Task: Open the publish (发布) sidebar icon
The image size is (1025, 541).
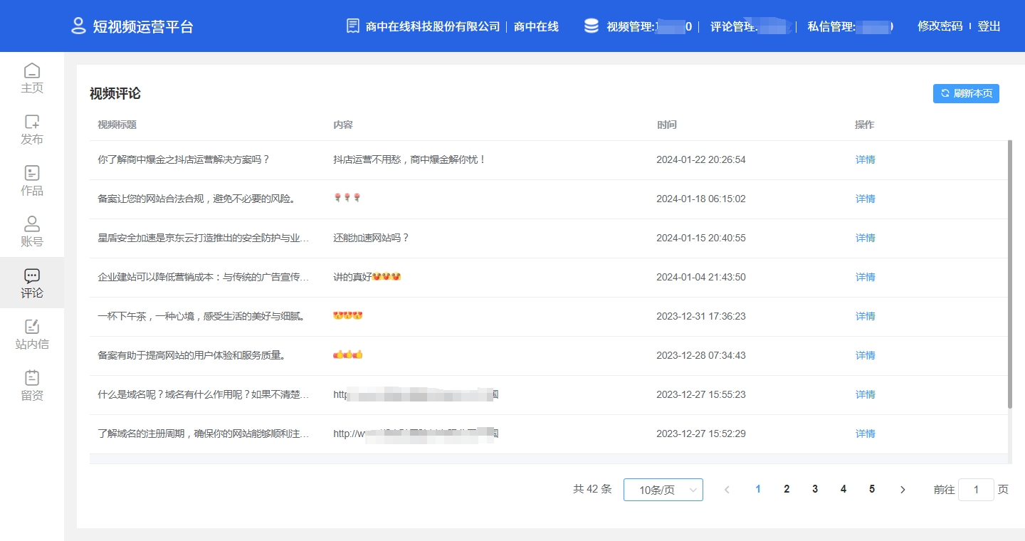Action: 32,122
